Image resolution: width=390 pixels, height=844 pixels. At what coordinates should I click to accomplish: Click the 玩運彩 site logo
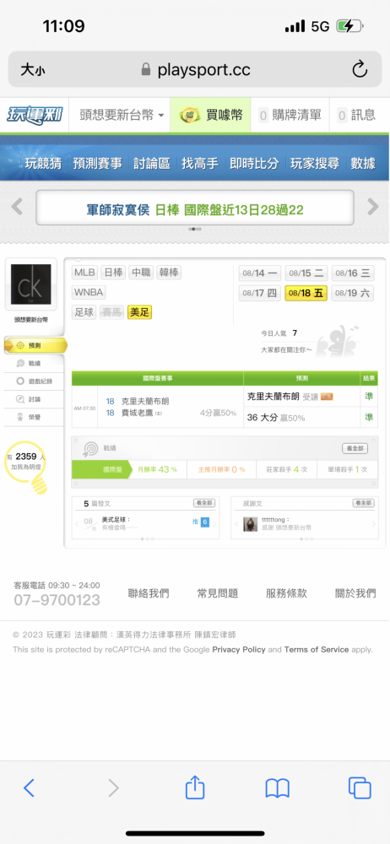35,115
